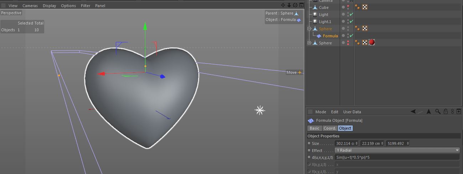Click the viewport panel grip handle
The height and width of the screenshot is (174, 463).
click(4, 5)
